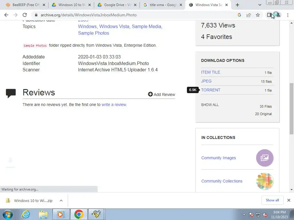Close the title wma Google tab

tap(181, 5)
